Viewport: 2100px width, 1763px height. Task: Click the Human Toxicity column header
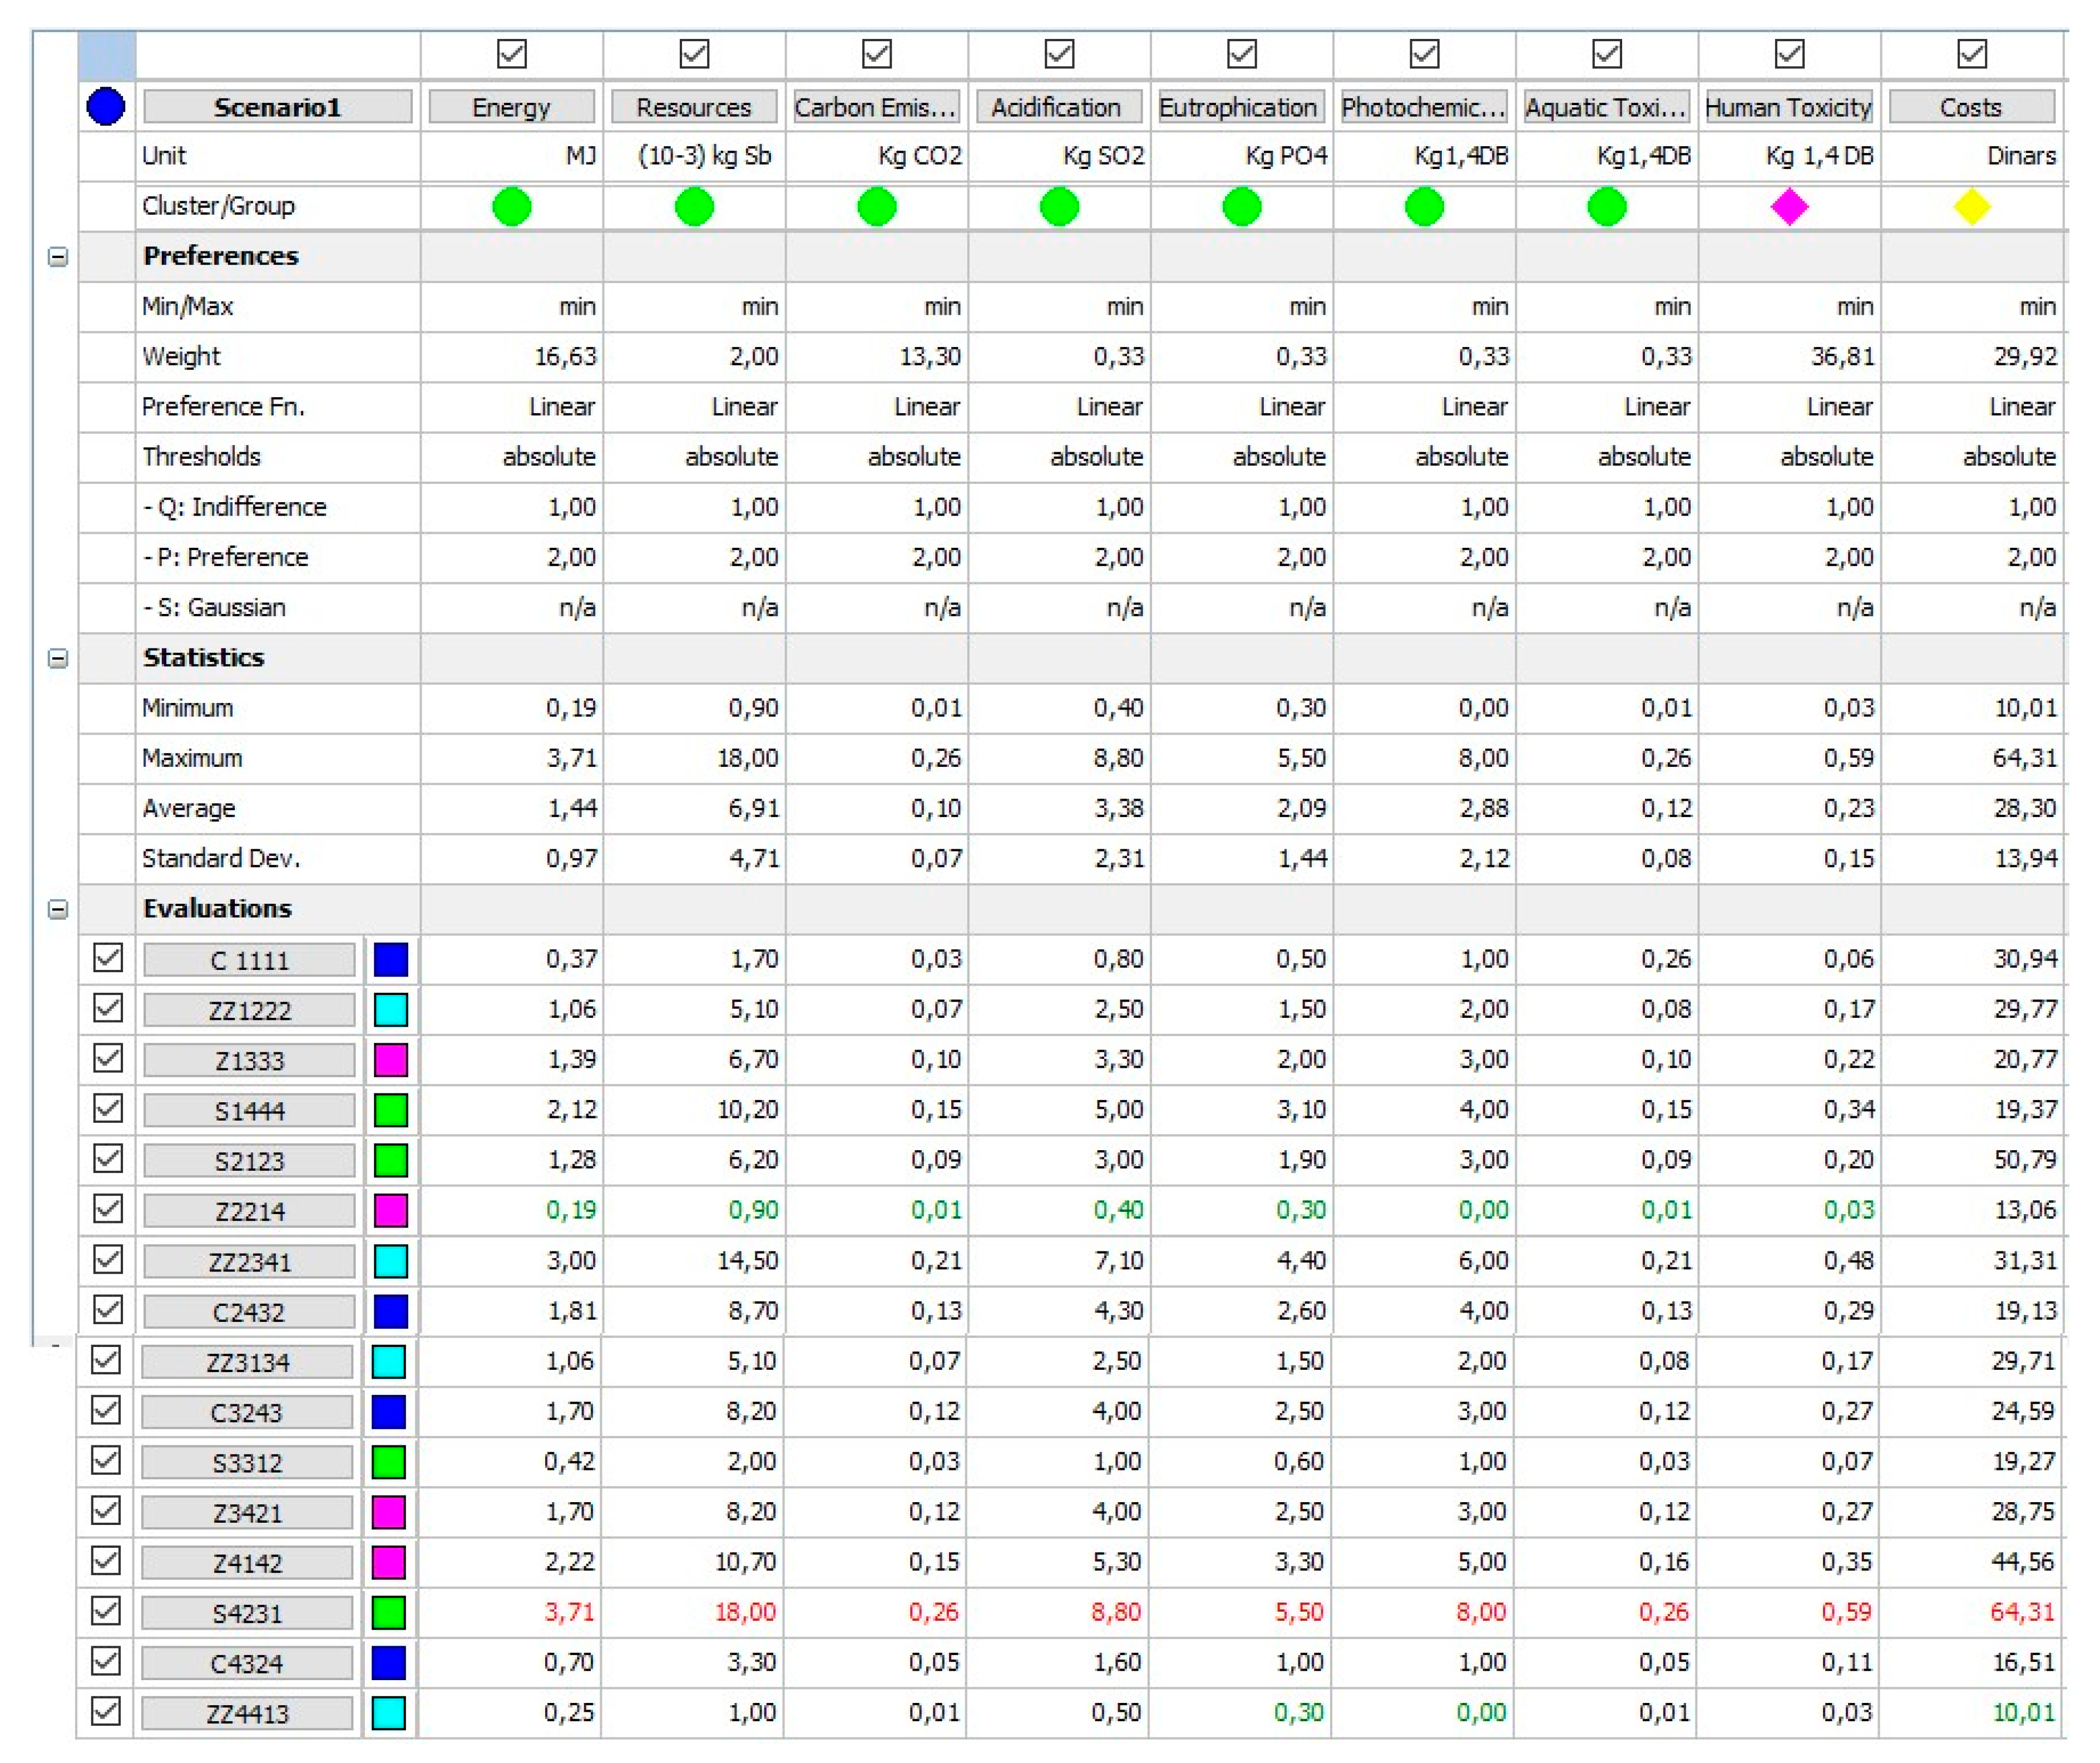(x=1788, y=107)
